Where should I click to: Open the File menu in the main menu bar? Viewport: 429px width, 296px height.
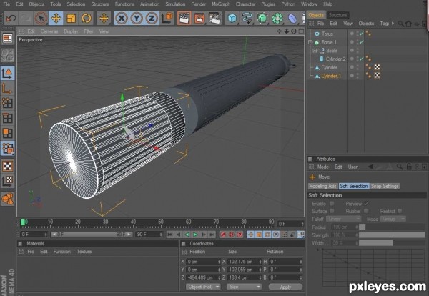[6, 4]
